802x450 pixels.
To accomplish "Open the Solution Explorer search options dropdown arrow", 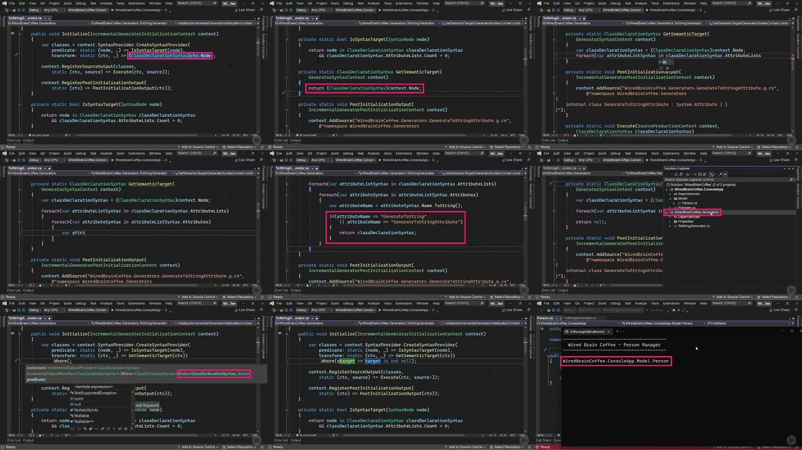I will click(794, 179).
